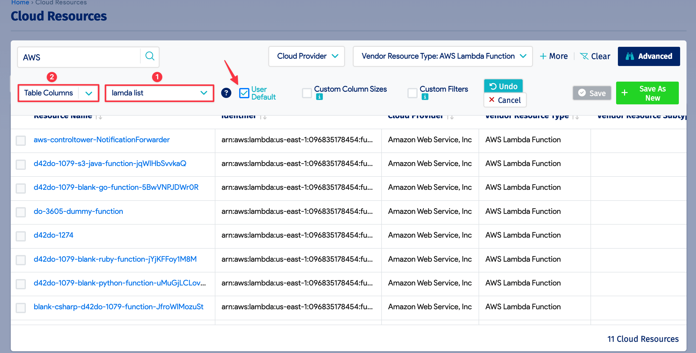Click the Home breadcrumb item
This screenshot has width=696, height=353.
click(20, 2)
